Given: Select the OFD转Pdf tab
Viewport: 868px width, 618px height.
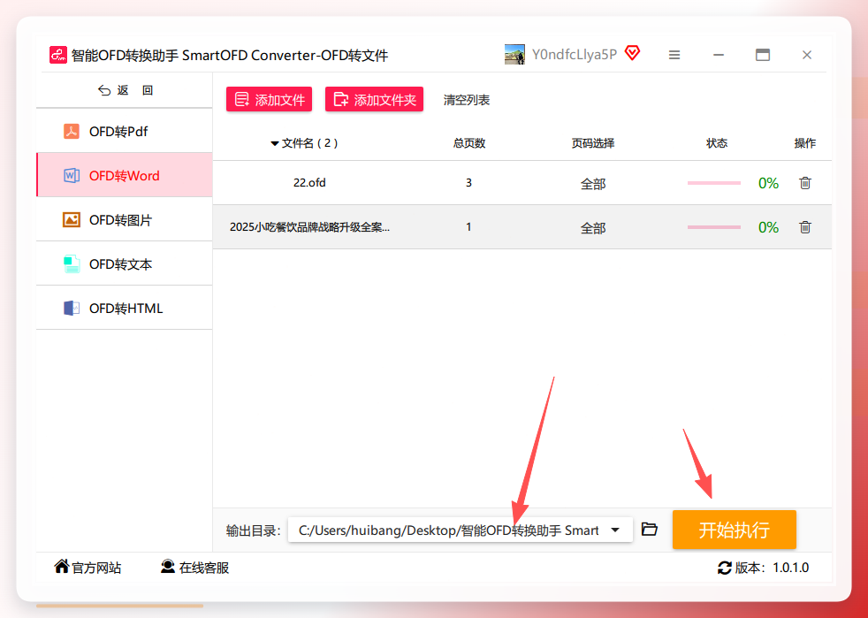Looking at the screenshot, I should tap(125, 131).
